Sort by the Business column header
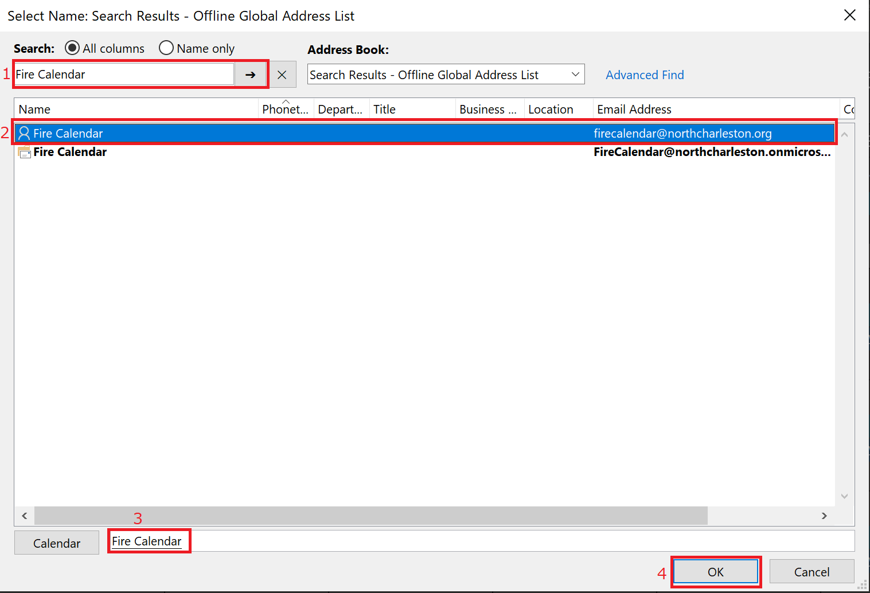This screenshot has width=870, height=593. (x=490, y=110)
